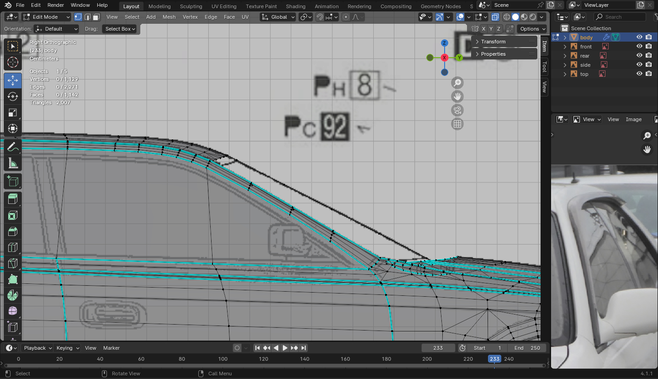Toggle visibility of the top object
The height and width of the screenshot is (379, 658).
click(639, 74)
